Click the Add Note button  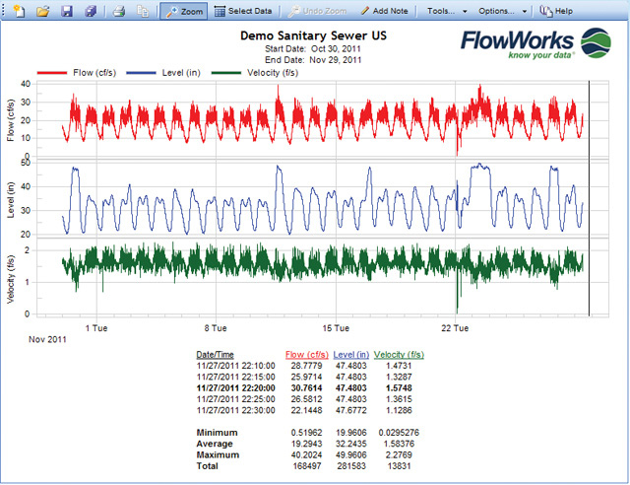click(x=385, y=10)
